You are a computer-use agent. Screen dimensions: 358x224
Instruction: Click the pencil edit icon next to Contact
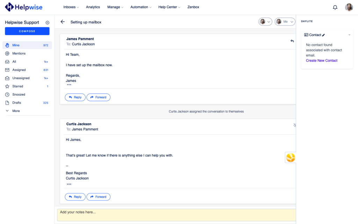click(x=324, y=35)
